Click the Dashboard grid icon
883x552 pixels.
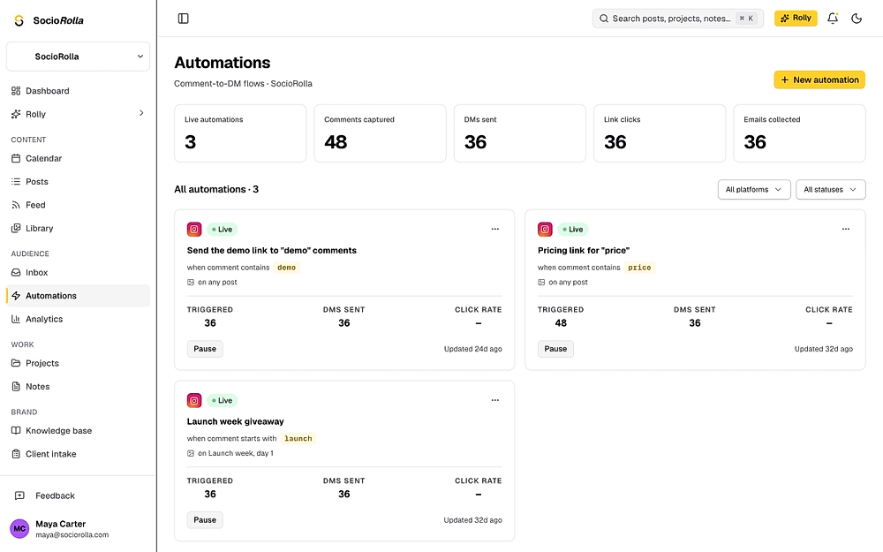[x=16, y=91]
